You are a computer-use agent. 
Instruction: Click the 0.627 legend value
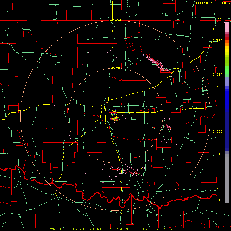coord(217,109)
